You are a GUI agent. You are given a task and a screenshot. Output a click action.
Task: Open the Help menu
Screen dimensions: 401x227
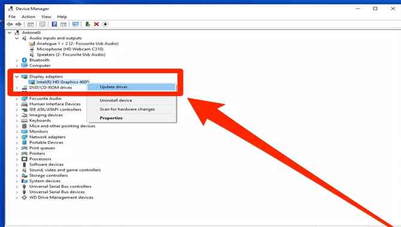62,17
